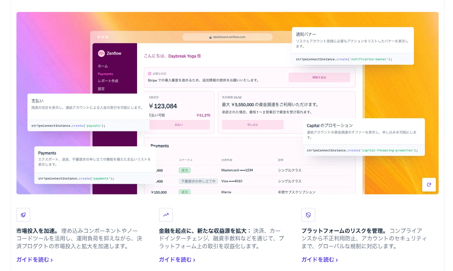Click the Visa ••••4010 table cell
Image resolution: width=453 pixels, height=271 pixels.
232,181
